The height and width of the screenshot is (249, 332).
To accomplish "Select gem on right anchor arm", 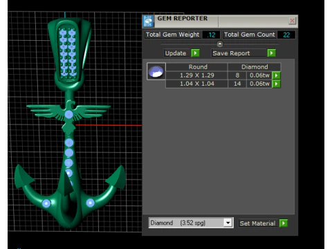I will coord(90,203).
